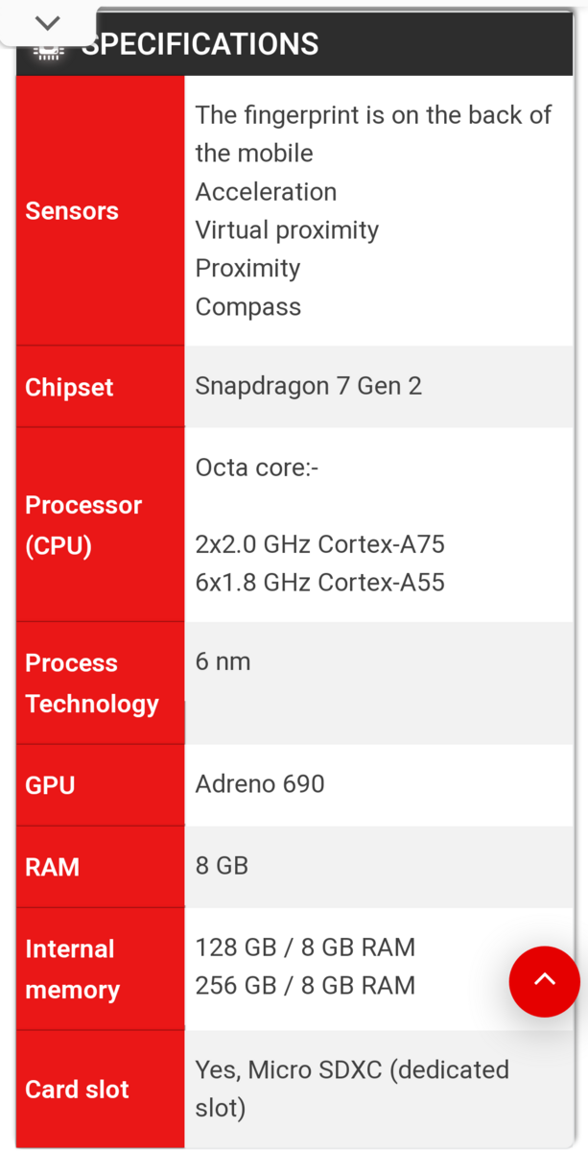Screen dimensions: 588x1152
Task: Select the Processor (CPU) row label
Action: click(83, 525)
